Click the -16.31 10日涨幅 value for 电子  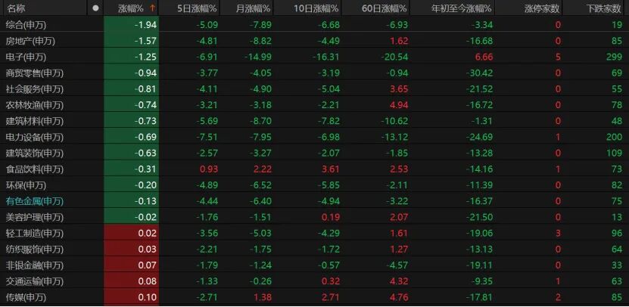[326, 57]
